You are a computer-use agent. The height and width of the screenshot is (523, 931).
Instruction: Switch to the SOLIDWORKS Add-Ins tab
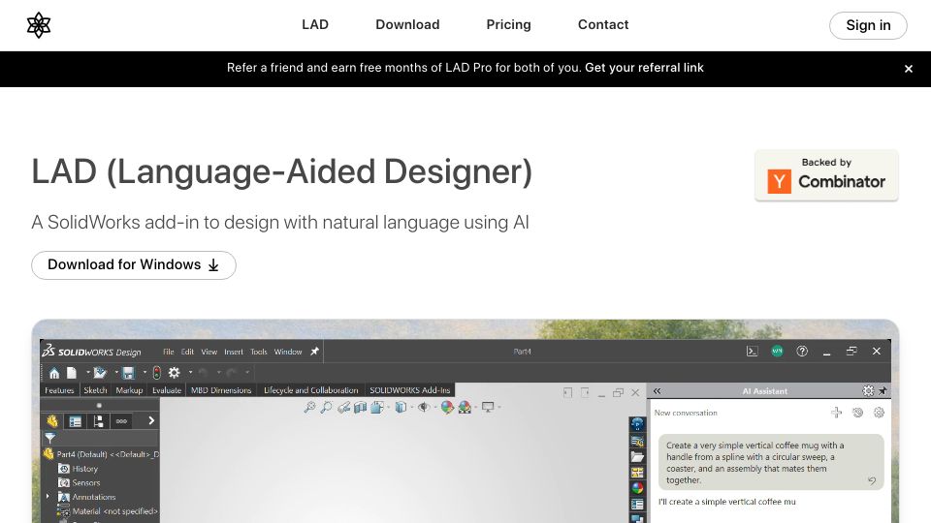click(409, 390)
